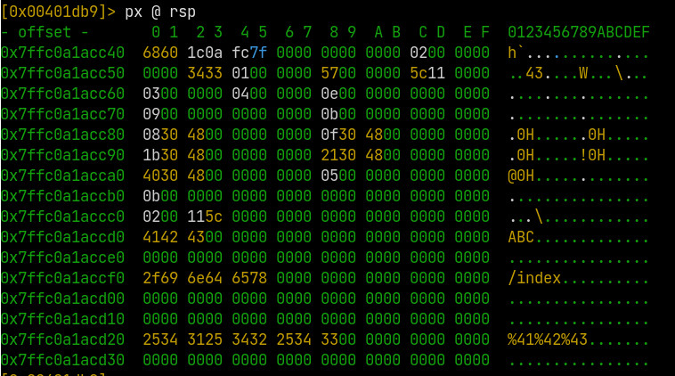Screen dimensions: 675x376
Task: Click the %41%42%43 ASCII string
Action: point(548,339)
